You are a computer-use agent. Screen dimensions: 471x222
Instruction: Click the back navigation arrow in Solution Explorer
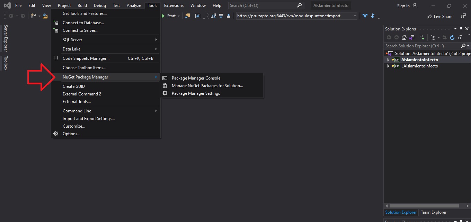(389, 37)
